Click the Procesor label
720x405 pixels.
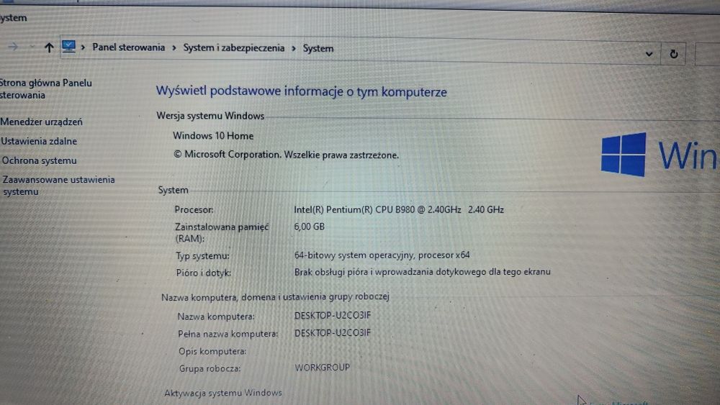[194, 209]
